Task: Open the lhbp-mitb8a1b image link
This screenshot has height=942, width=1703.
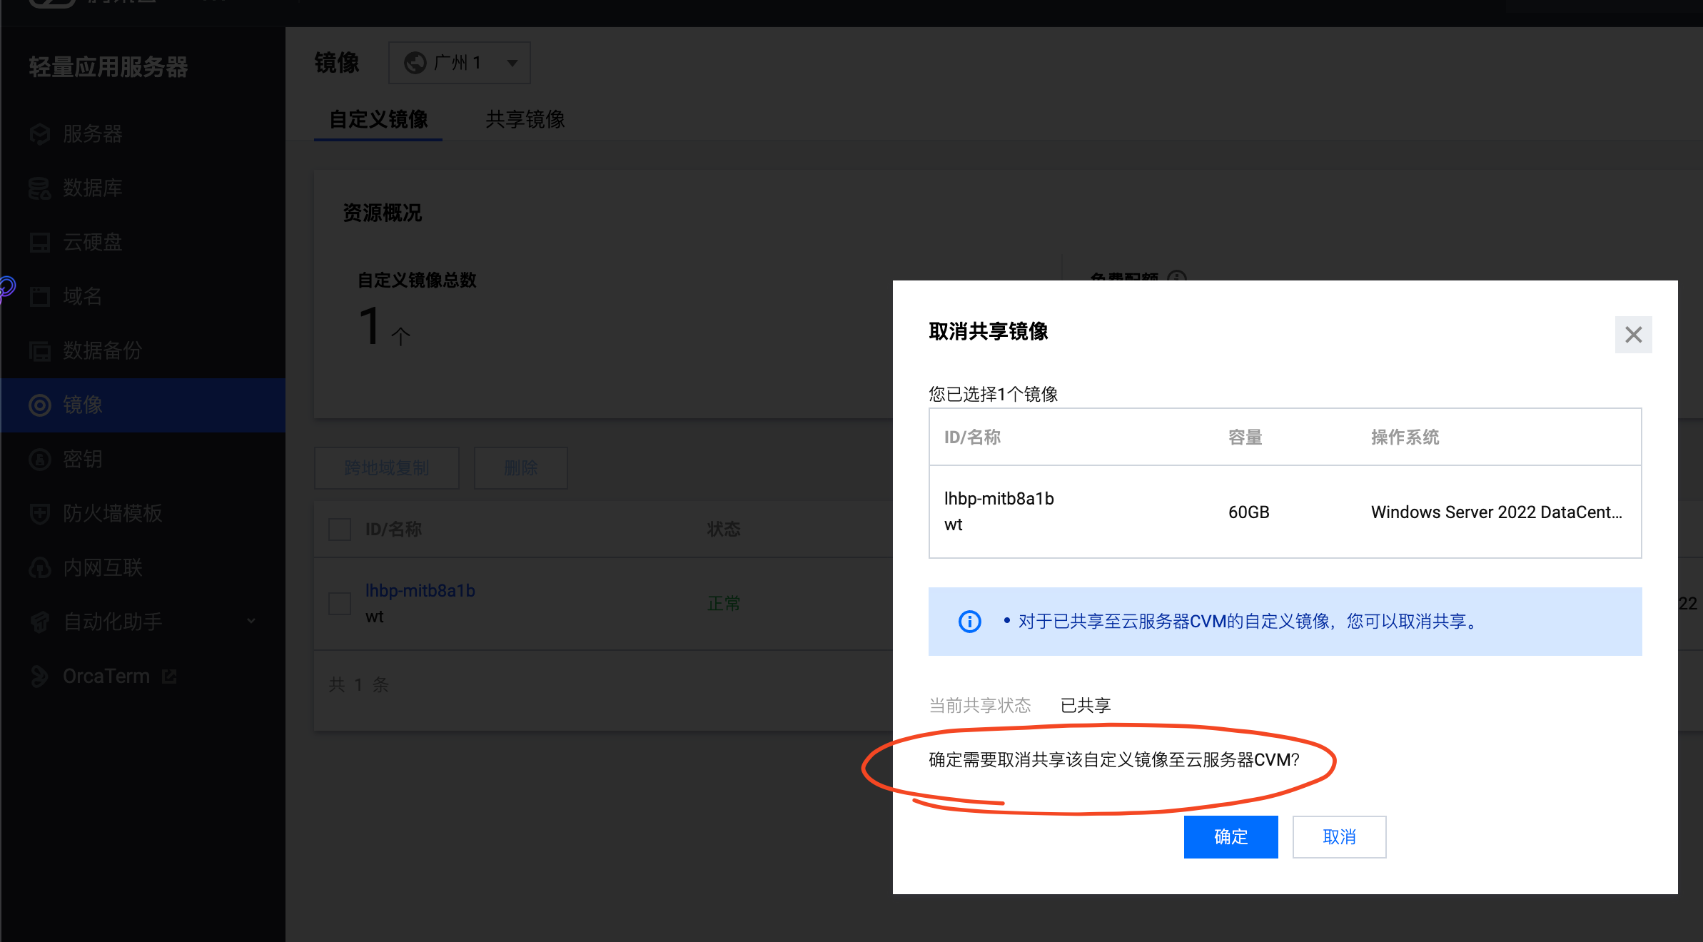Action: coord(420,591)
